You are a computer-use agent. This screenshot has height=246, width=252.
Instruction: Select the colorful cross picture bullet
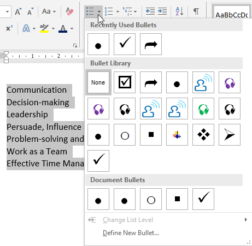(x=177, y=135)
